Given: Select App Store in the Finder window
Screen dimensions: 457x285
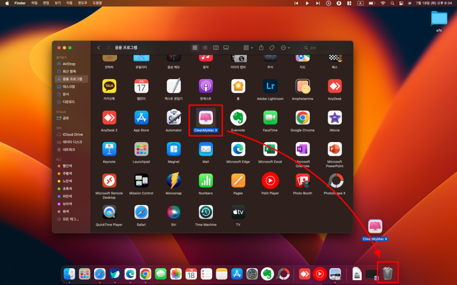Looking at the screenshot, I should [141, 117].
